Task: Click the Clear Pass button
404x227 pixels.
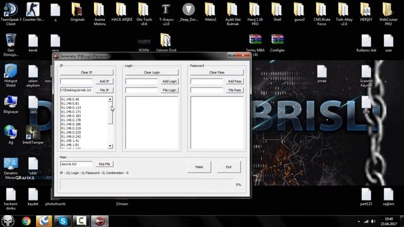Action: click(x=217, y=73)
